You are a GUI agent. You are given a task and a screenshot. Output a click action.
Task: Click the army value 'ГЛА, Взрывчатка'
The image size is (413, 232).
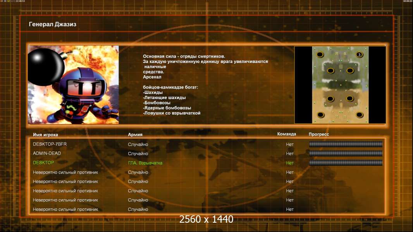(145, 163)
